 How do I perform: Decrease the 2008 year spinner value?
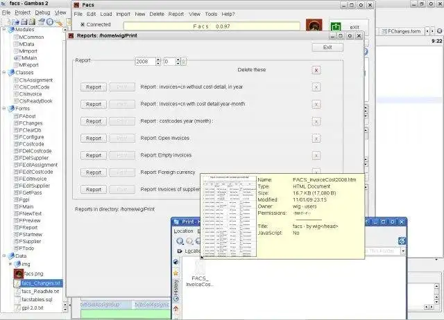[158, 63]
